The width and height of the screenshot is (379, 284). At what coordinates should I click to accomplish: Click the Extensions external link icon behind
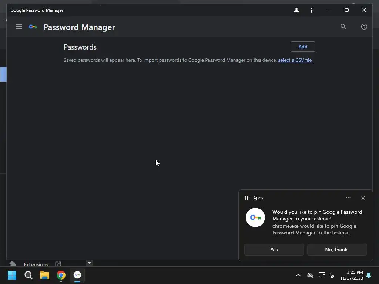tap(58, 264)
